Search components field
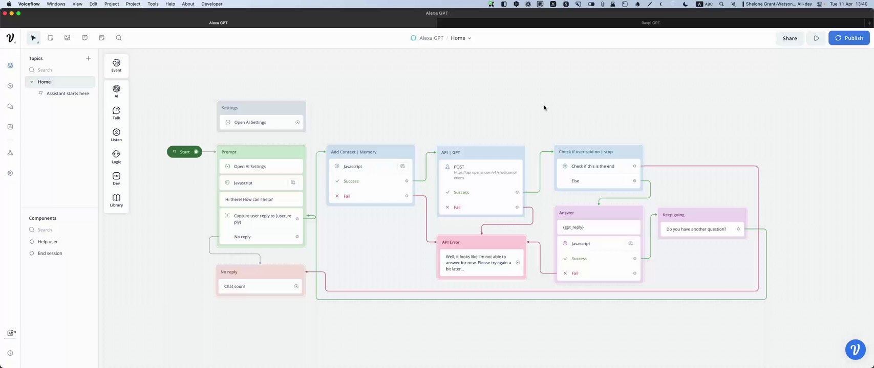 tap(60, 230)
